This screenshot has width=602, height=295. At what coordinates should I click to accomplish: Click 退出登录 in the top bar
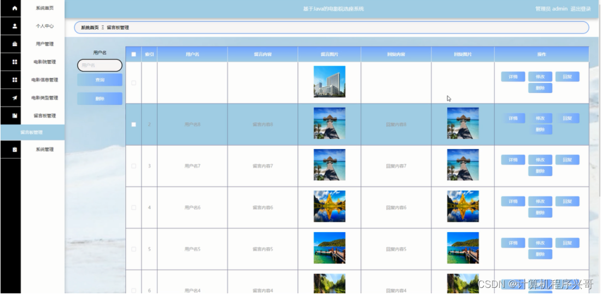581,8
